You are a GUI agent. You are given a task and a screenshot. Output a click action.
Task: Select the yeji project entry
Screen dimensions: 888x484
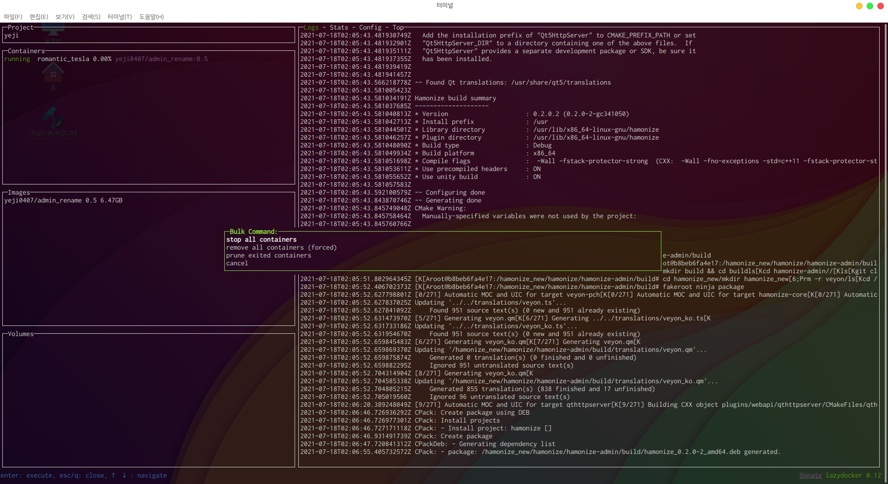12,36
